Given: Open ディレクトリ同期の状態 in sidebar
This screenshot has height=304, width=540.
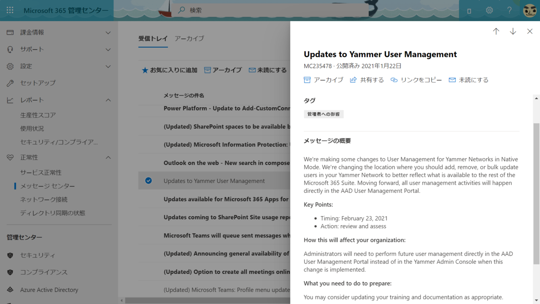Looking at the screenshot, I should 53,213.
